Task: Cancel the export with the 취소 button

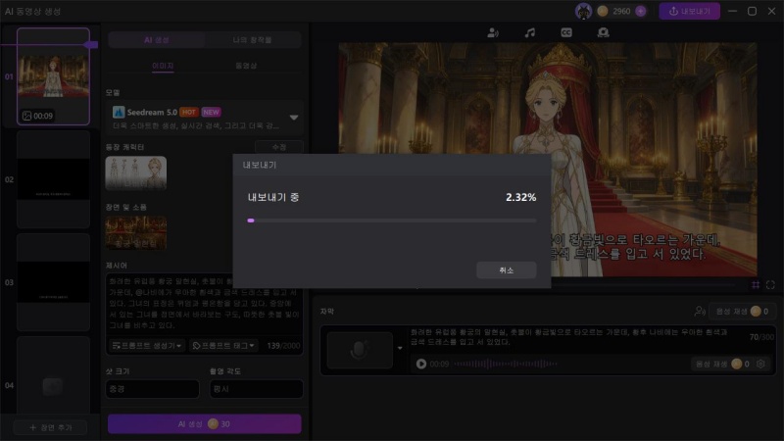Action: 506,270
